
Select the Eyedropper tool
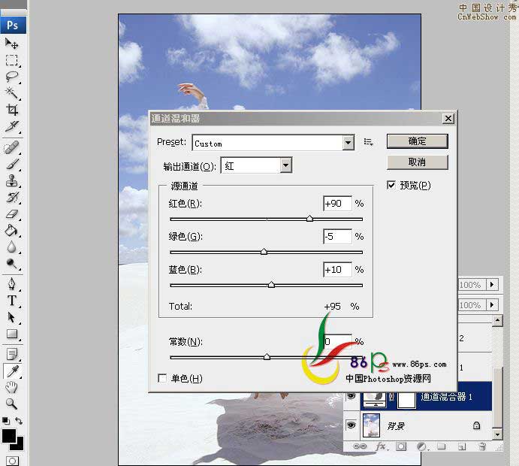(12, 371)
